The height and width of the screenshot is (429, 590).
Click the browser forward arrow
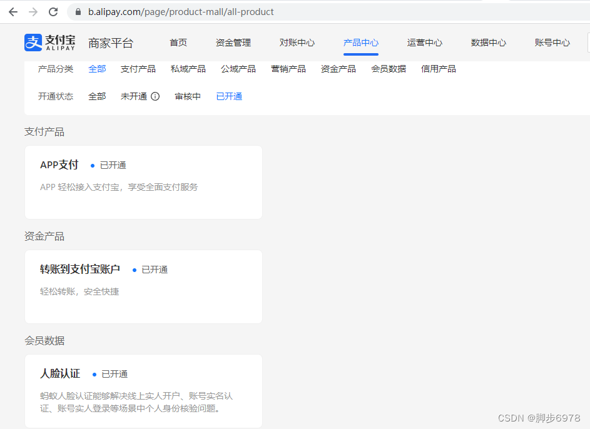pyautogui.click(x=33, y=12)
